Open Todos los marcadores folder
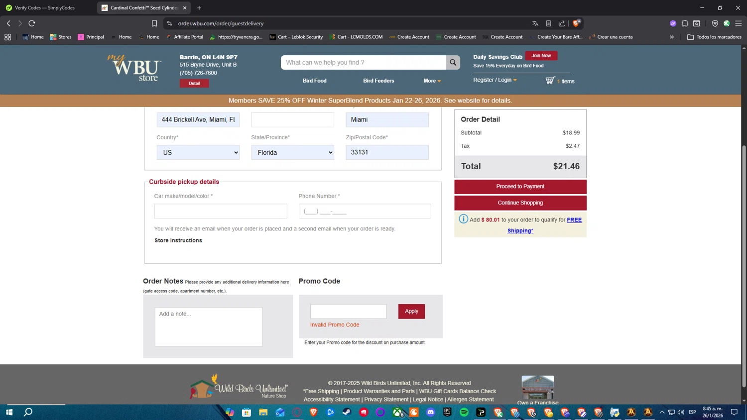The height and width of the screenshot is (420, 747). pos(714,37)
